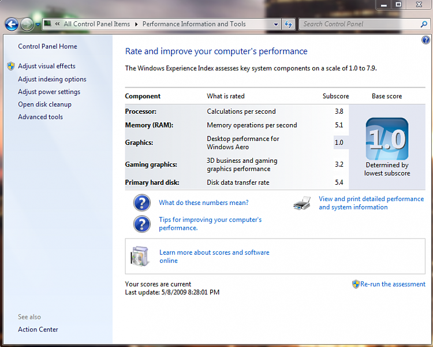This screenshot has width=433, height=347.
Task: Click the Subscore column header
Action: [336, 96]
